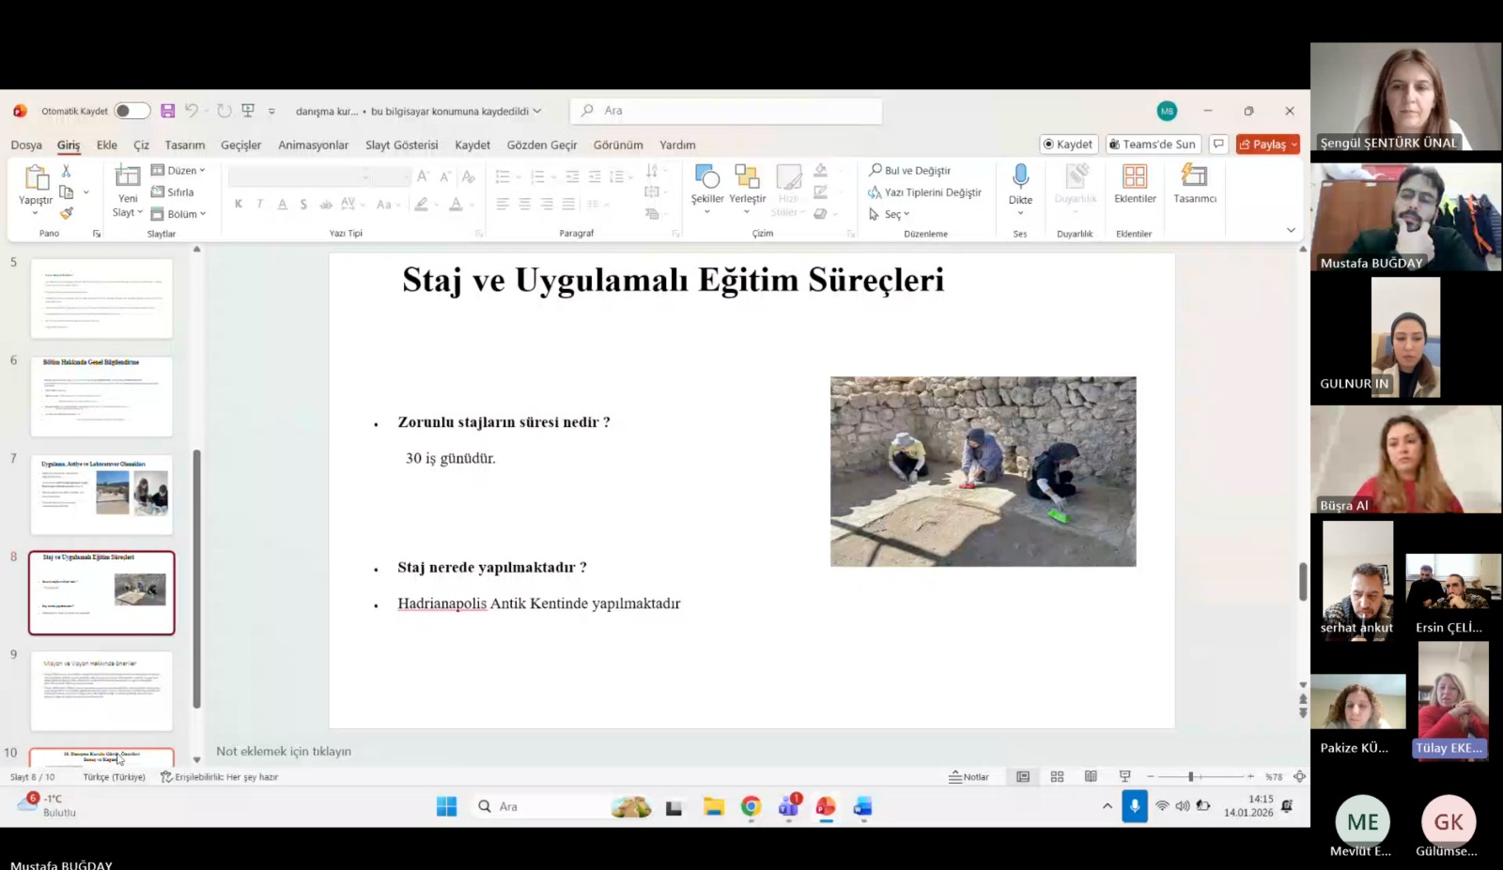This screenshot has height=870, width=1503.
Task: Open reading view from status bar
Action: [x=1091, y=777]
